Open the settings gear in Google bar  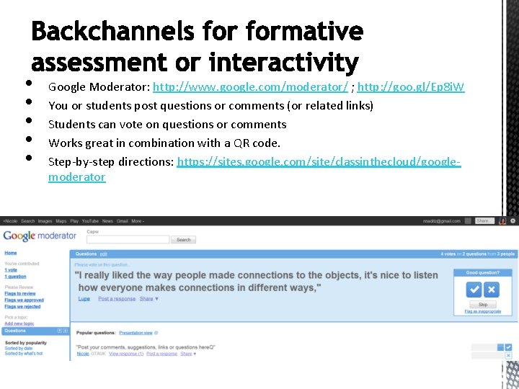point(513,220)
